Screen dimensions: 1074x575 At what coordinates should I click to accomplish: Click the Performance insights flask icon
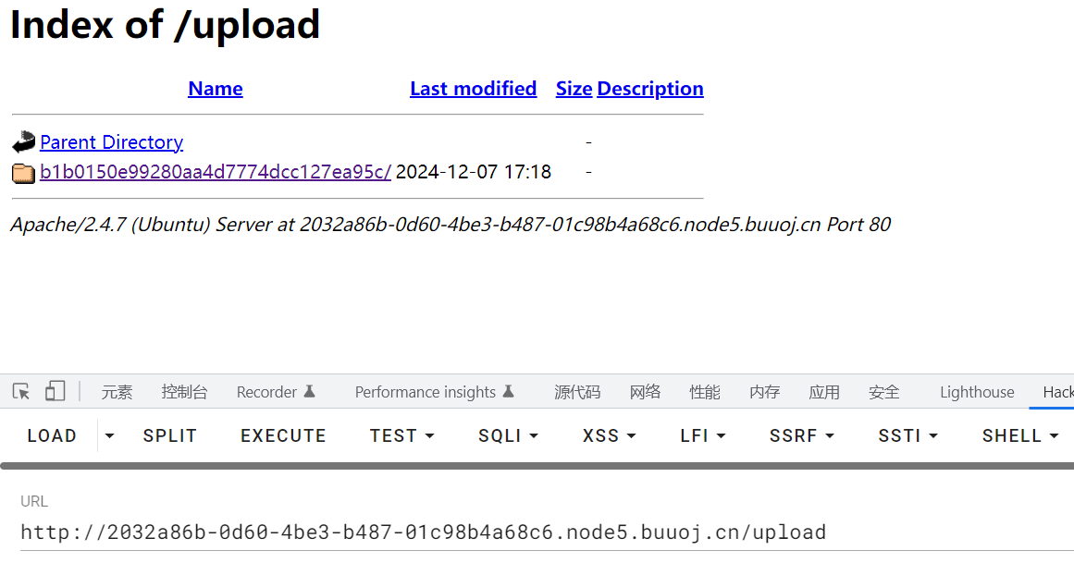tap(508, 392)
